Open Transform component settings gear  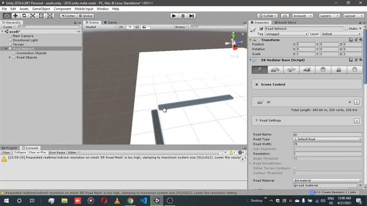coord(361,39)
